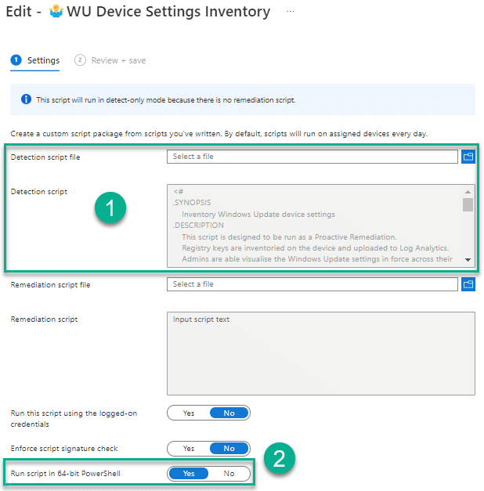Click the Remediation script file input field

point(312,284)
